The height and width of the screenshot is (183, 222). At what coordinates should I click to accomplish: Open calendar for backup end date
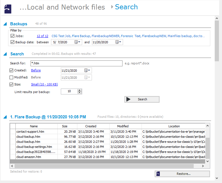pos(119,42)
